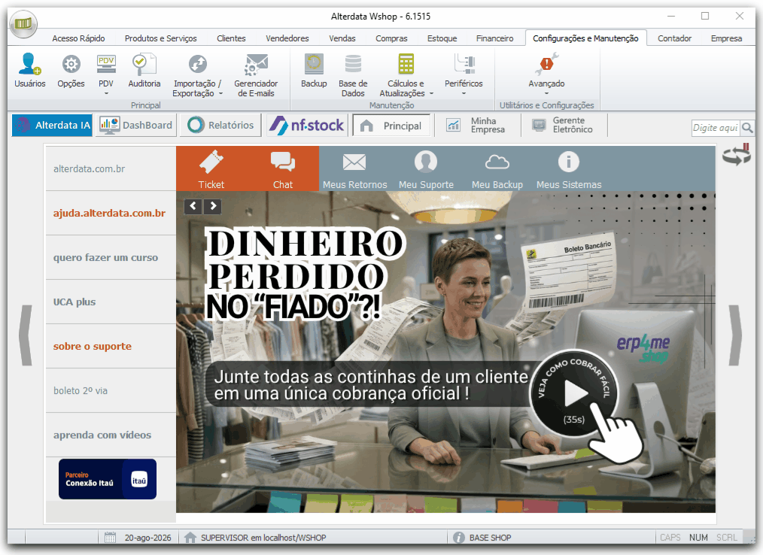Click the large right page arrow
763x555 pixels.
coord(734,335)
